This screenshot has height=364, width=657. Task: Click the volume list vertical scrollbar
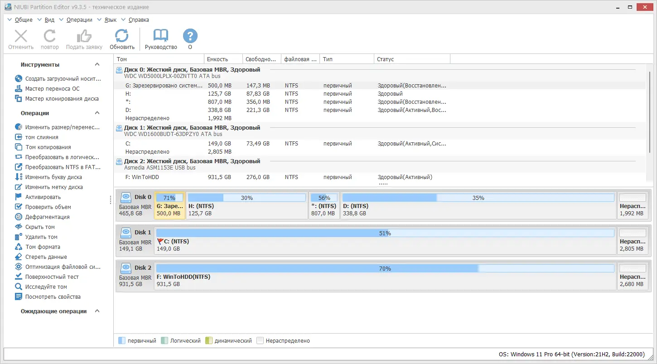(x=651, y=112)
